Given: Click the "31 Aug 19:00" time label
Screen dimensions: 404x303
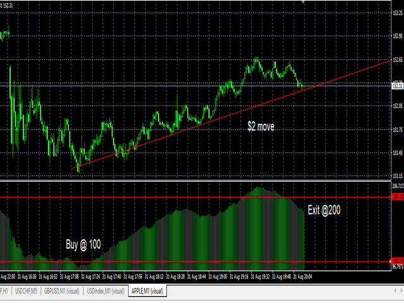Looking at the screenshot, I should click(218, 277).
